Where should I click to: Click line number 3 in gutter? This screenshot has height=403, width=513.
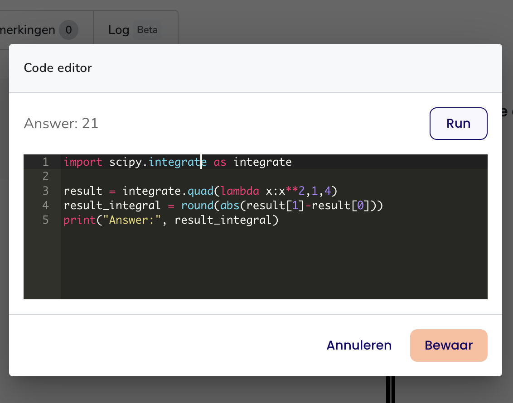click(45, 191)
